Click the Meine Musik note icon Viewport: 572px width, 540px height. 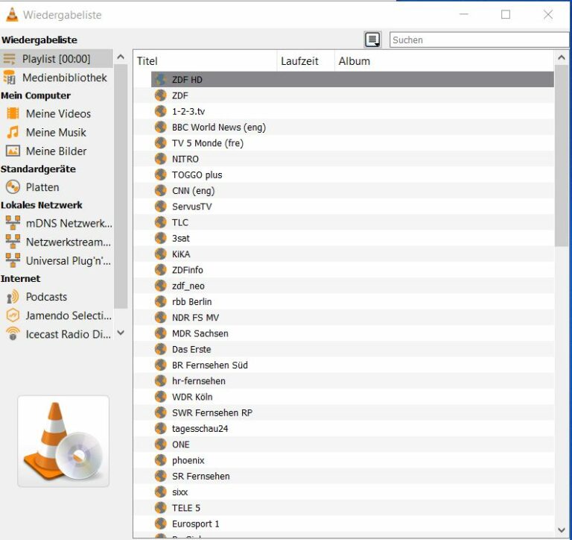click(13, 132)
